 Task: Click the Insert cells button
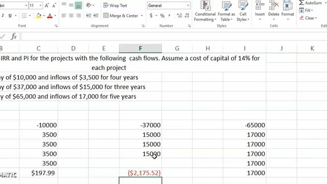pyautogui.click(x=260, y=10)
